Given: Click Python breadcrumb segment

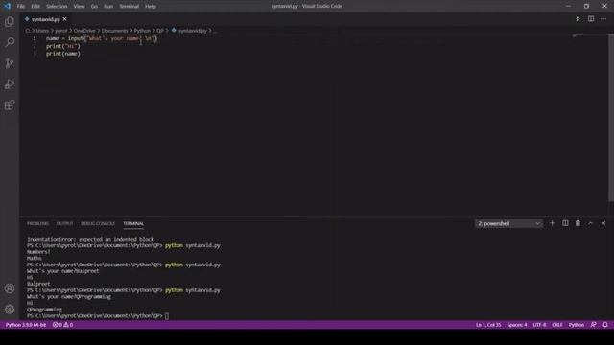Looking at the screenshot, I should tap(142, 31).
